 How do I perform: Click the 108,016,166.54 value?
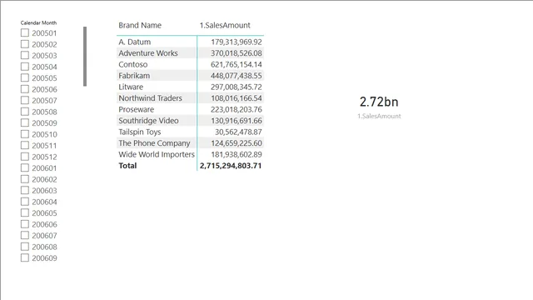click(237, 98)
